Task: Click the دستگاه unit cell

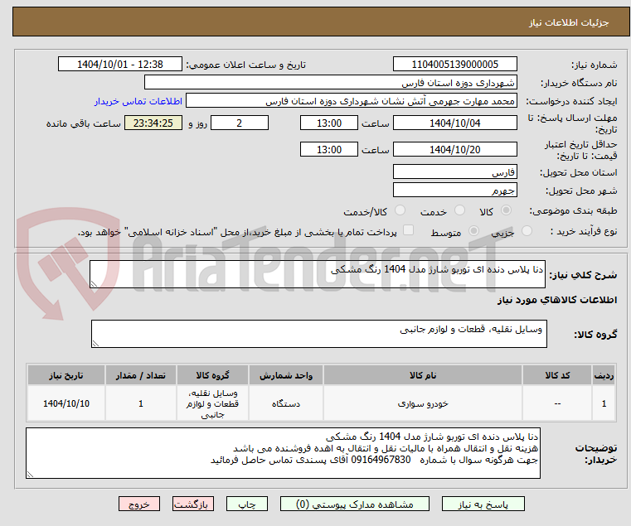Action: pyautogui.click(x=286, y=403)
